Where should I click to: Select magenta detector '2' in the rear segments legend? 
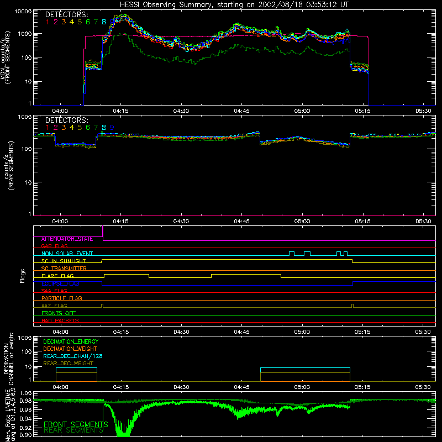click(x=56, y=128)
